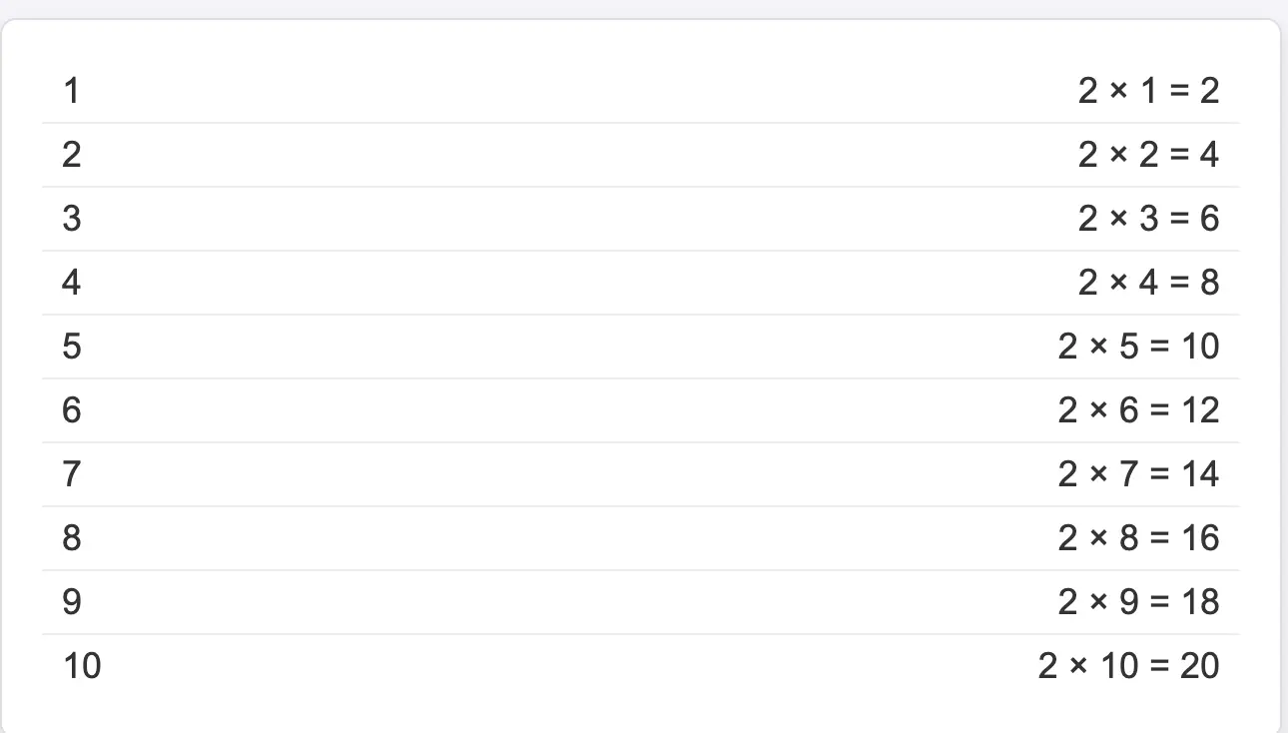The image size is (1288, 733).
Task: Select row number 6 label
Action: pos(71,410)
